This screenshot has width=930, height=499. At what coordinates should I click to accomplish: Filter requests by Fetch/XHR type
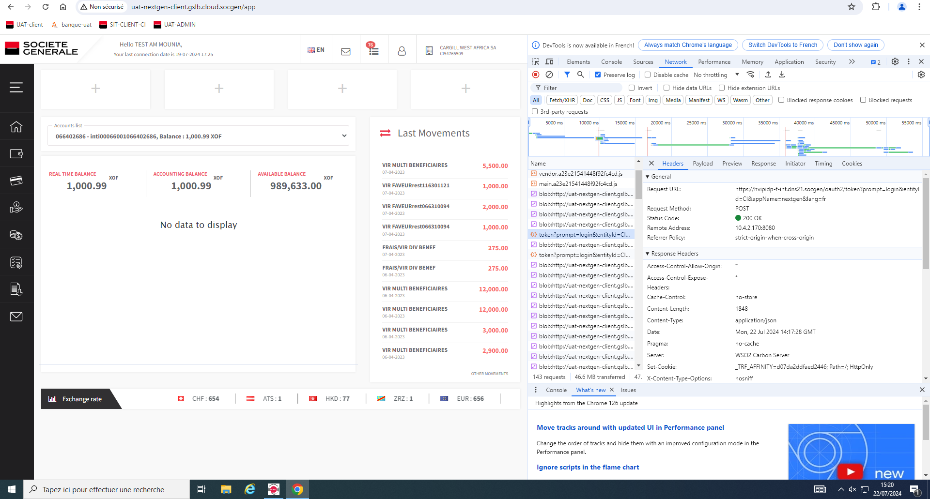(x=562, y=100)
